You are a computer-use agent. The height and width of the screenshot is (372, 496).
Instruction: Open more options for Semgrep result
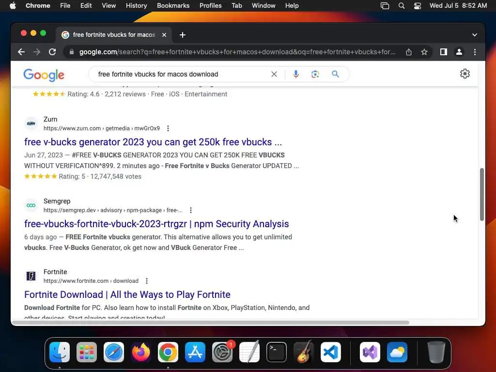(190, 210)
